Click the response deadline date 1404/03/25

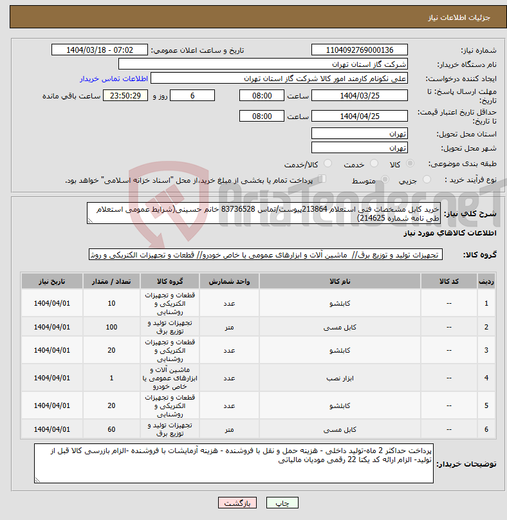pyautogui.click(x=360, y=96)
